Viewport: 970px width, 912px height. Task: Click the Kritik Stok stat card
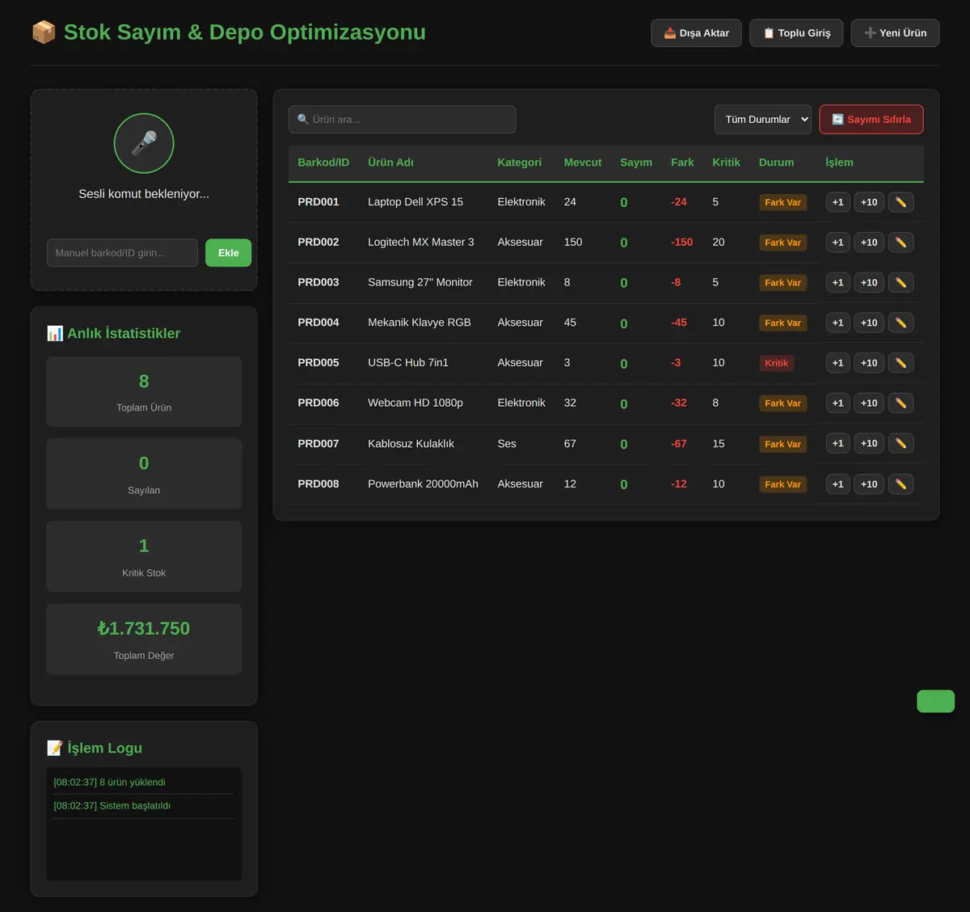tap(144, 557)
